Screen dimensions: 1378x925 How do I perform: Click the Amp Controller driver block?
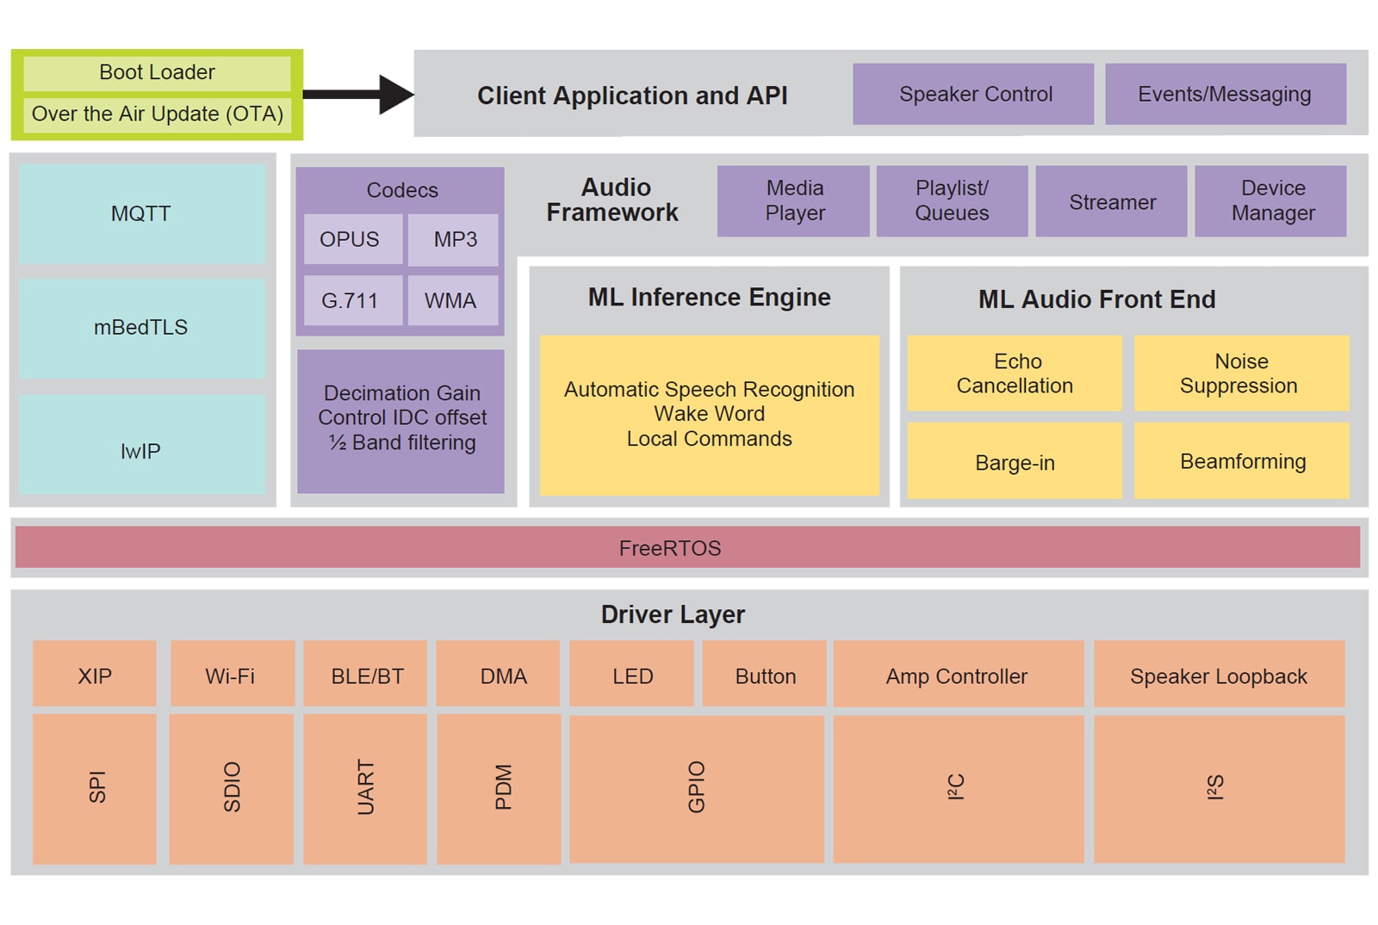958,675
